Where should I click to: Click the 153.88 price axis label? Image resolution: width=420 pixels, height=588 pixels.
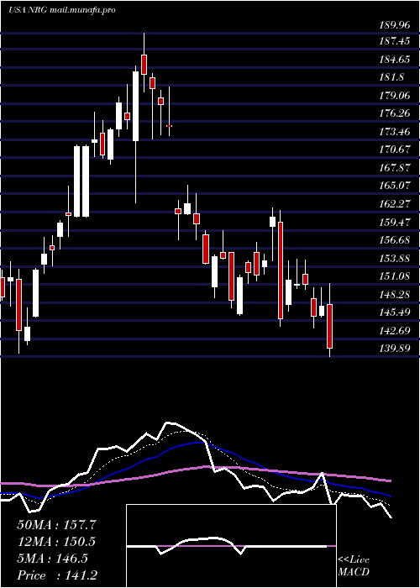click(394, 258)
